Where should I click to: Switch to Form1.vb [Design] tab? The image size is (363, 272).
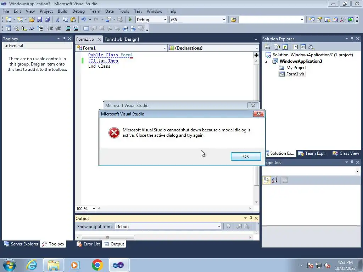tap(122, 39)
